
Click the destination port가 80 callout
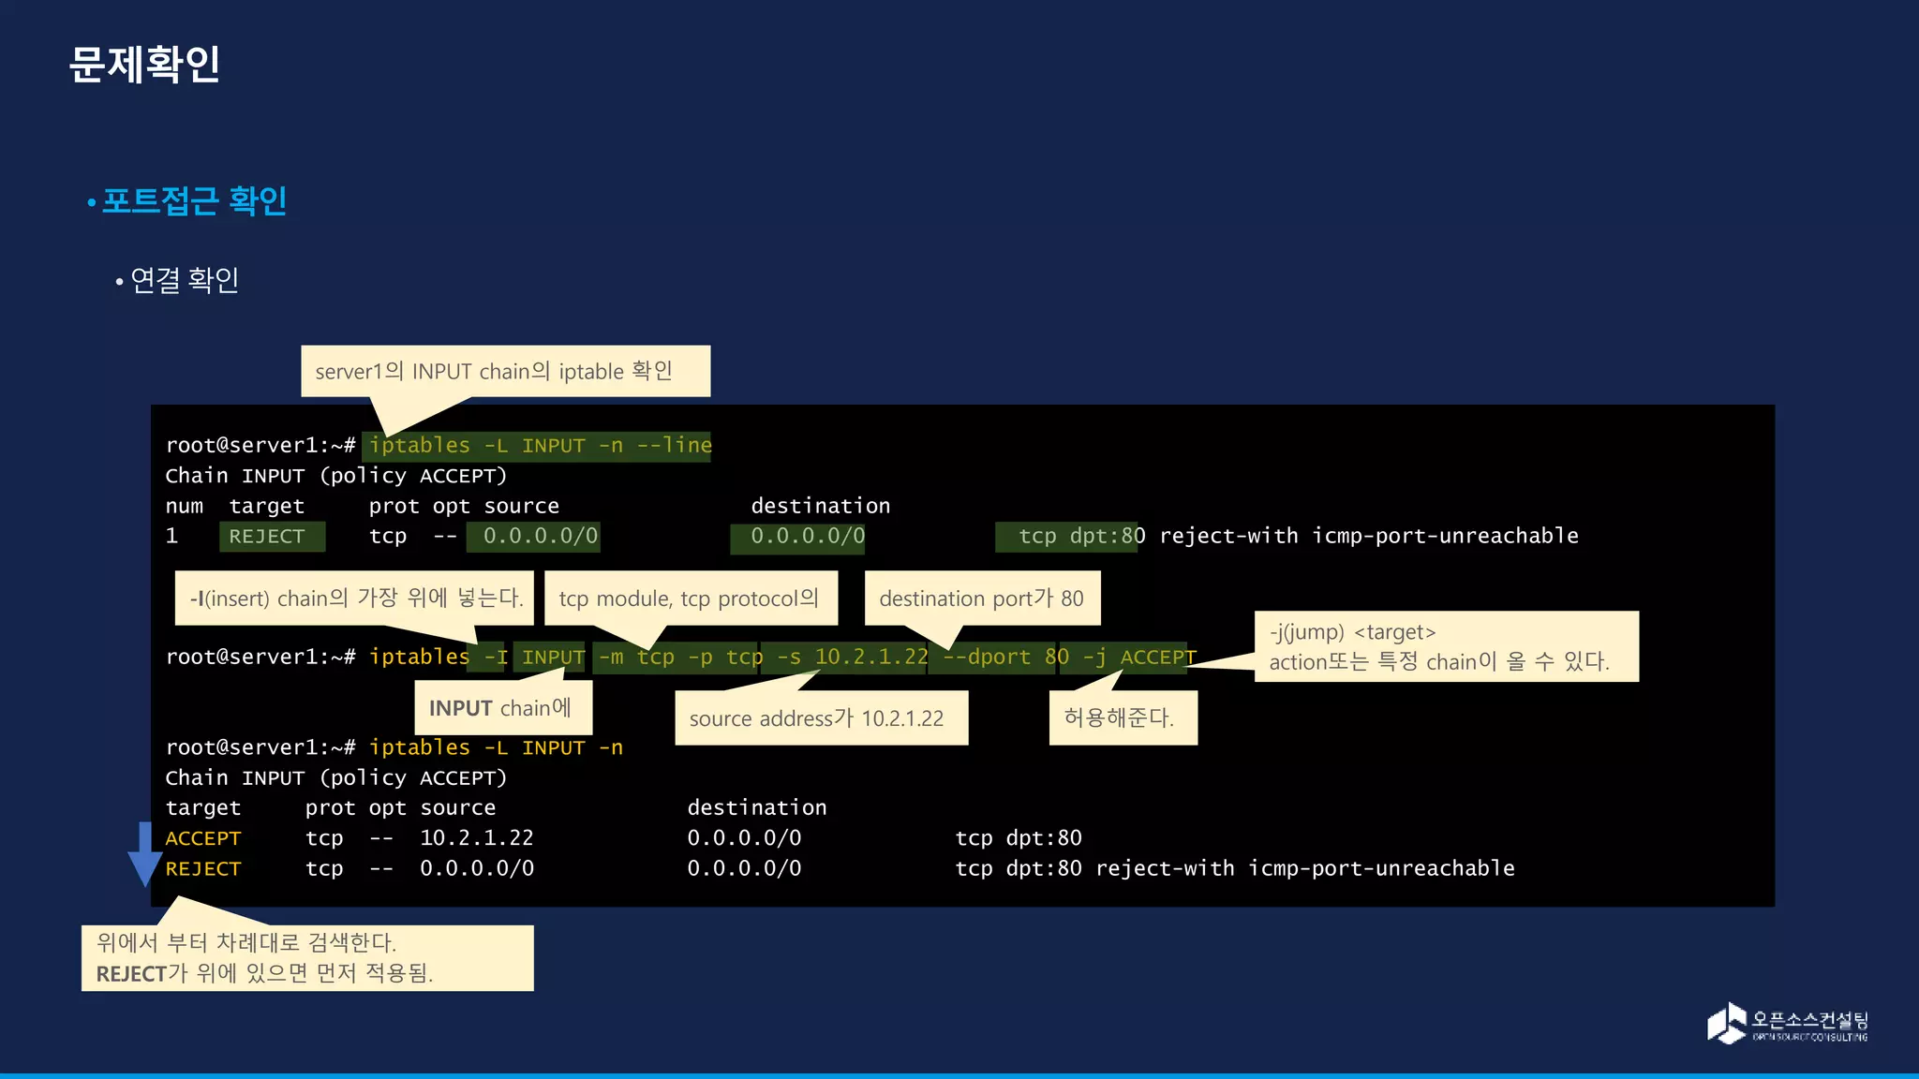[x=981, y=599]
